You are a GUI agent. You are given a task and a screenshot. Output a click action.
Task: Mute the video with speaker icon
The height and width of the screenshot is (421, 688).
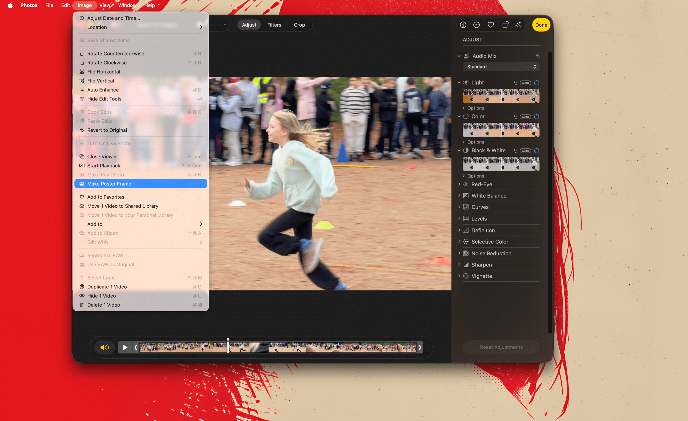point(104,347)
